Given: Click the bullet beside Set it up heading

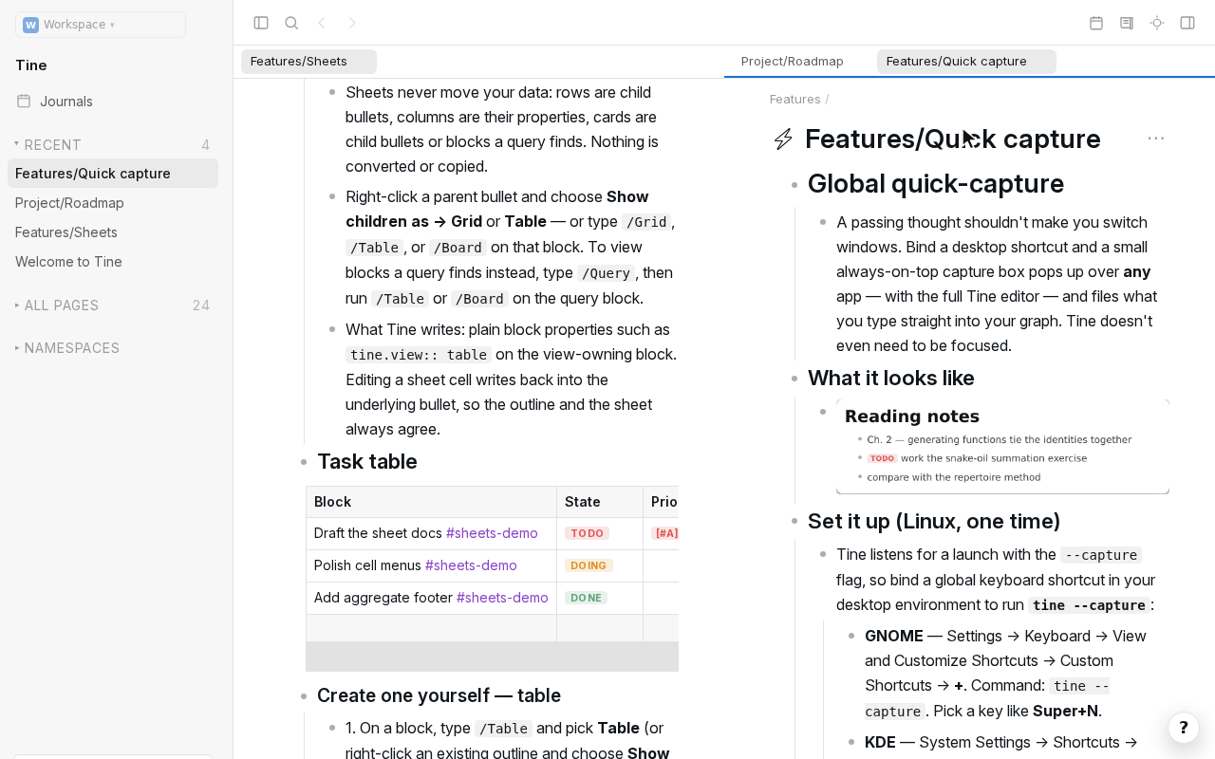Looking at the screenshot, I should pyautogui.click(x=794, y=522).
